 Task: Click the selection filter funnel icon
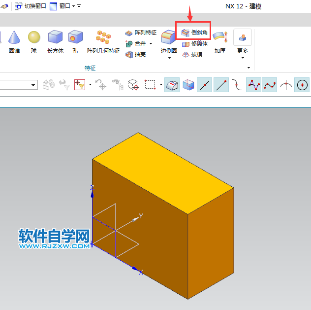pyautogui.click(x=80, y=85)
